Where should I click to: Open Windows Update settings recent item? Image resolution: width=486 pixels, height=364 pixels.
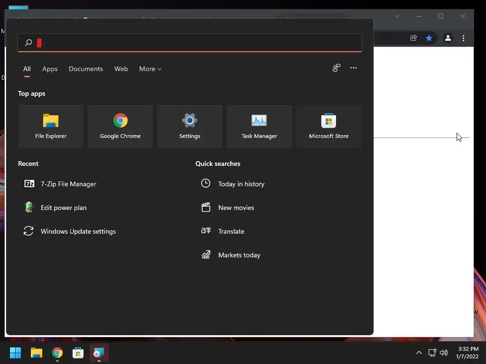[70, 231]
